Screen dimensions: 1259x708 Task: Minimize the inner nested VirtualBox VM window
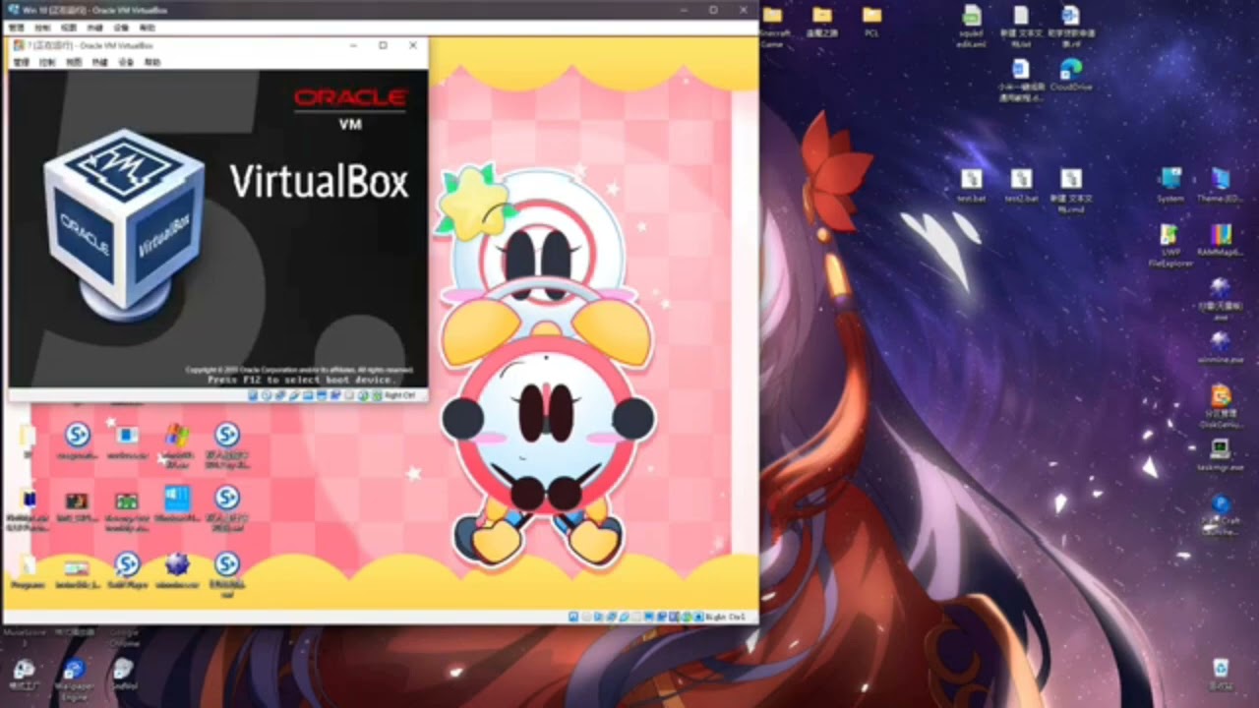point(353,45)
